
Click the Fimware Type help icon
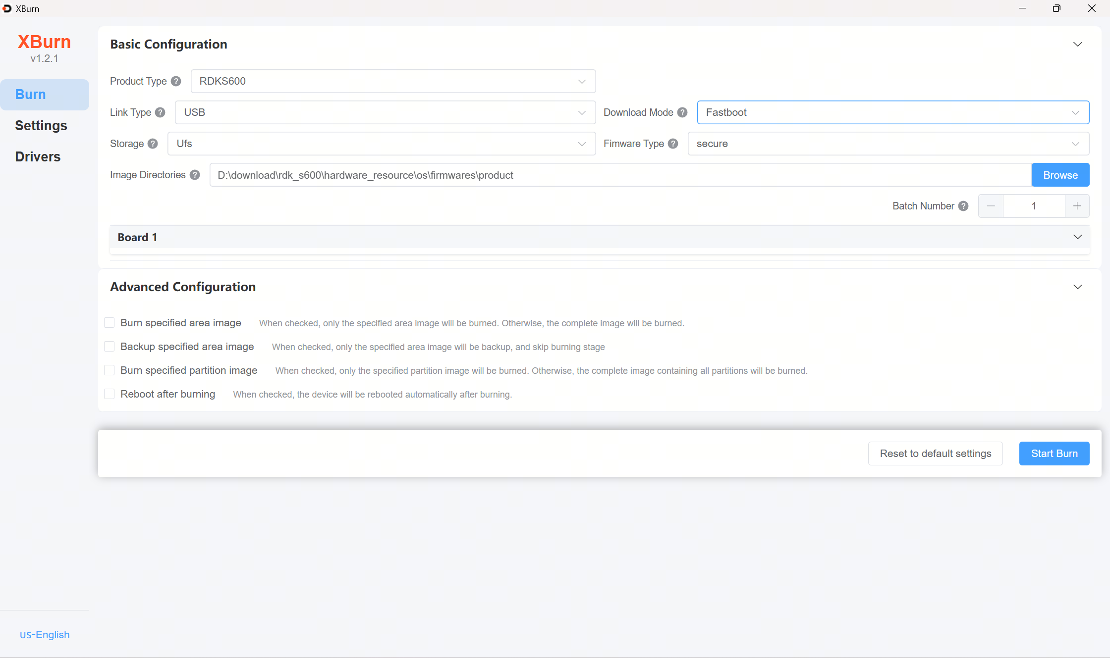[673, 144]
